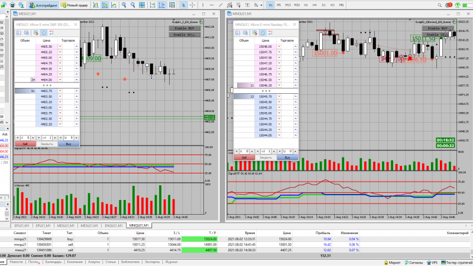Screen dimensions: 473x266
Task: Zoom out the chart with magnifier minus
Action: 132,5
